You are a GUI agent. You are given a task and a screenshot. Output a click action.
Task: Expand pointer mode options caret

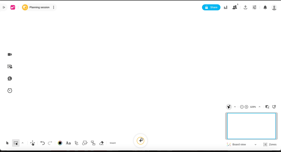coord(235,107)
